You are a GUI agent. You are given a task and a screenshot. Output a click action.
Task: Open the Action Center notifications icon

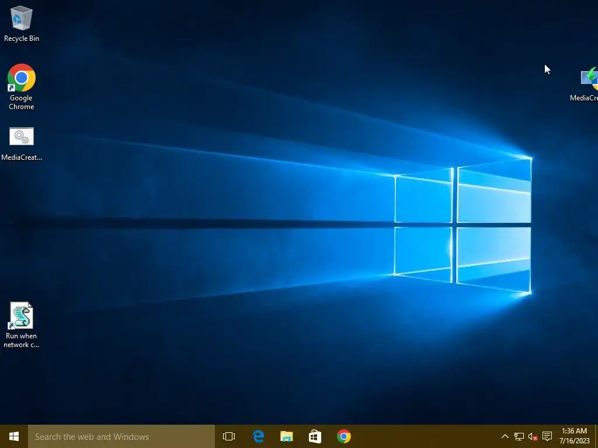tap(547, 436)
